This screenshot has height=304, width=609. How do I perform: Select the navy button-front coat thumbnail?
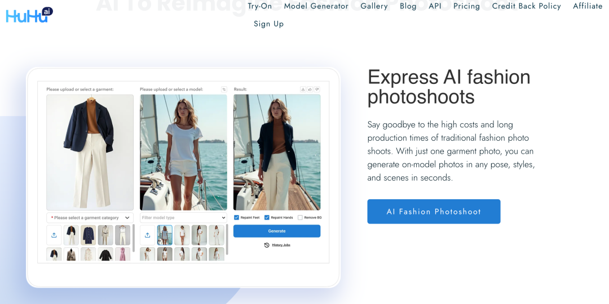coord(88,235)
